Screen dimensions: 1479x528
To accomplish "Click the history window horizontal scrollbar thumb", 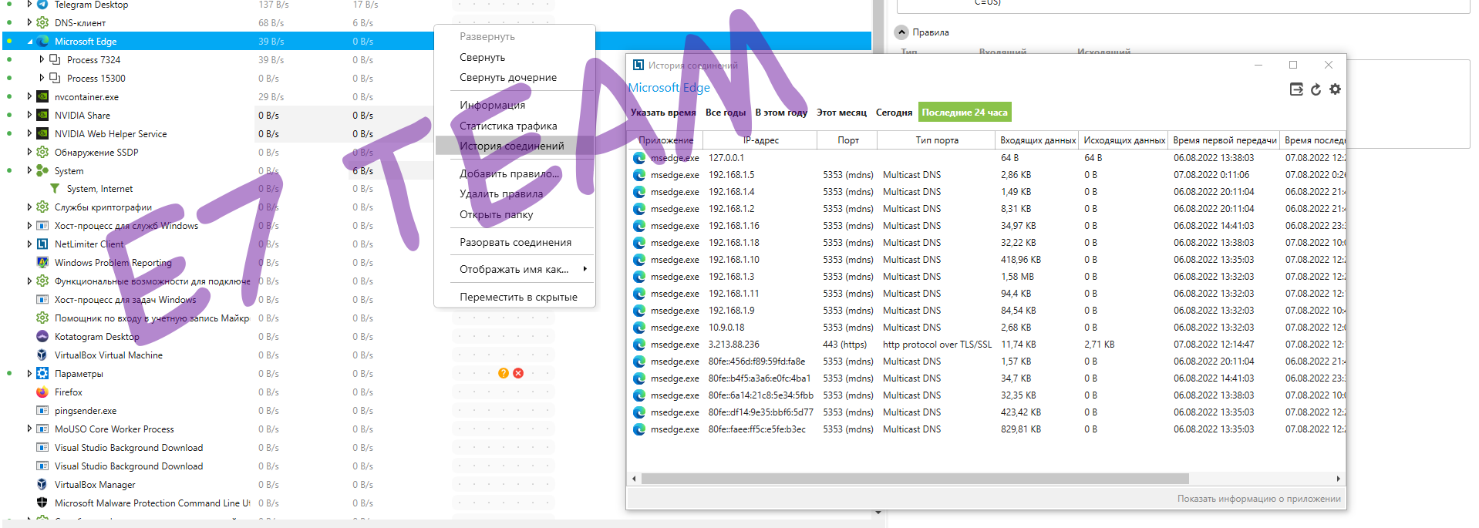I will tap(915, 479).
